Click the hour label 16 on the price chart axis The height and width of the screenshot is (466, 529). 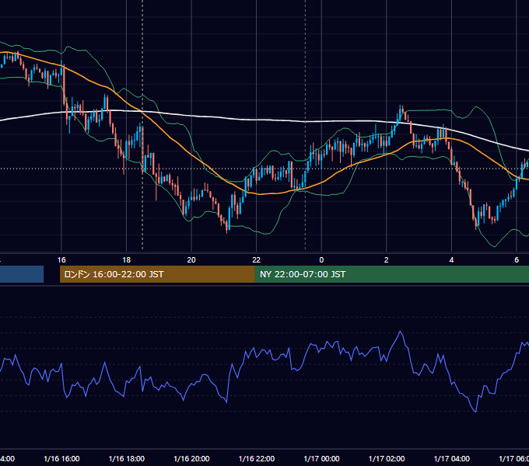tap(61, 260)
